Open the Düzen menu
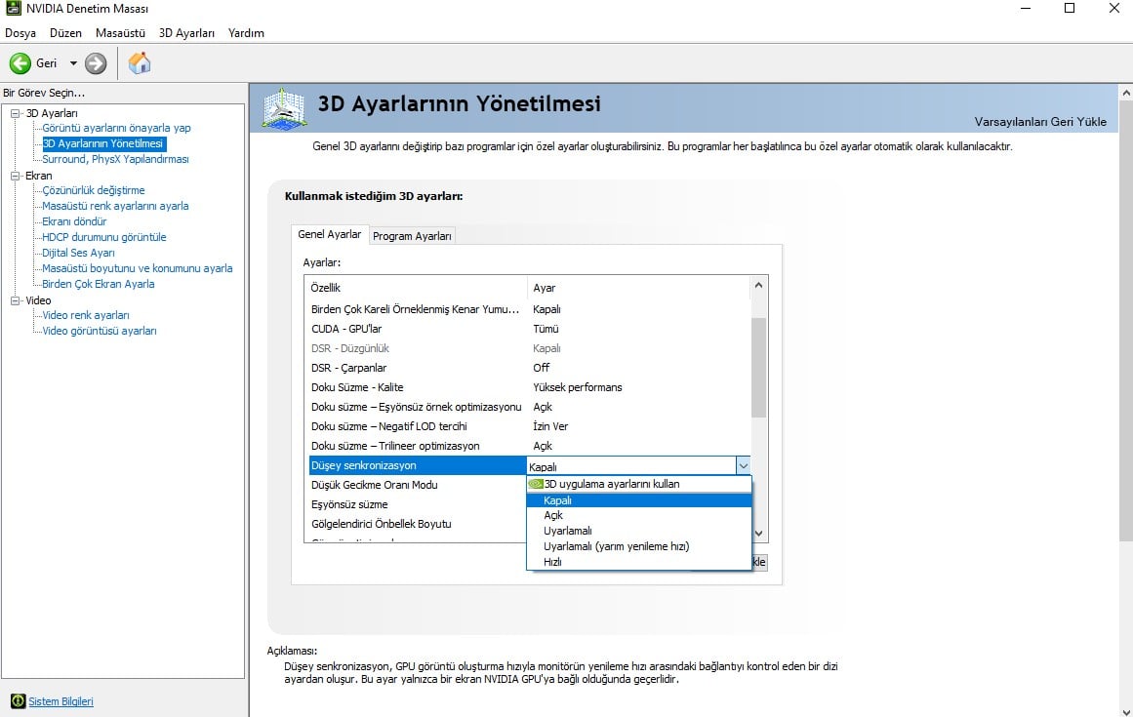This screenshot has height=717, width=1133. click(65, 33)
